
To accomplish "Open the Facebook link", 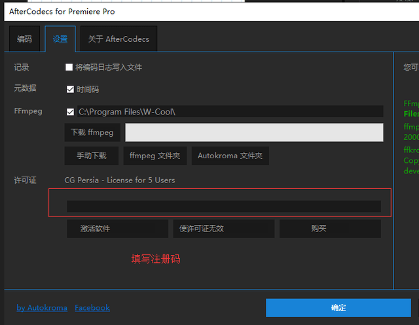I will tap(92, 307).
